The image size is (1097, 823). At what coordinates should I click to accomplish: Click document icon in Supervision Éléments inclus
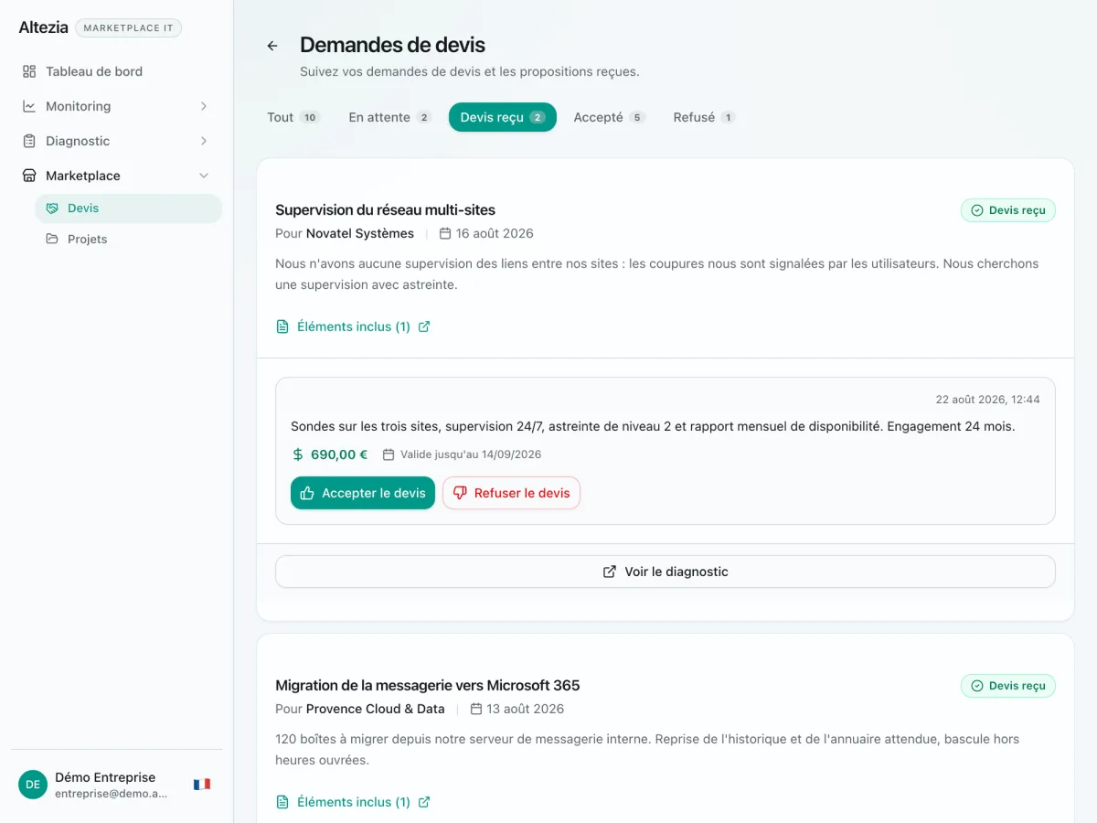(282, 326)
